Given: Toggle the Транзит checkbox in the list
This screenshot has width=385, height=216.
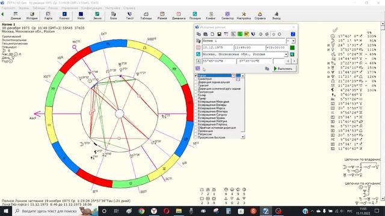Looking at the screenshot, I should (x=196, y=85).
